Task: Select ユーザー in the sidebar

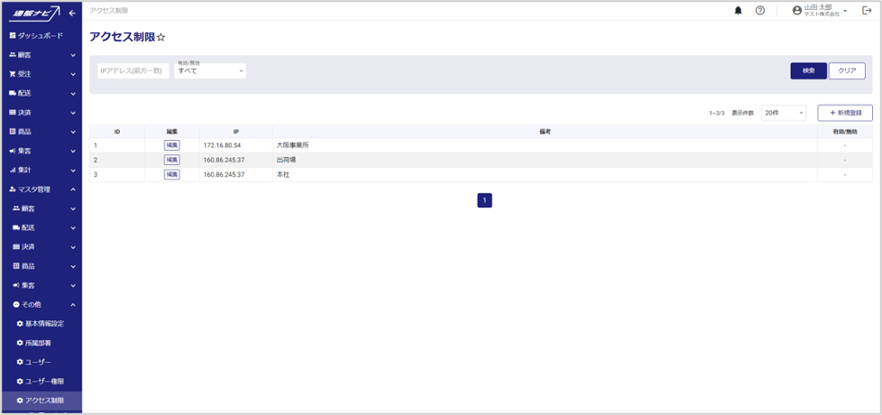Action: click(38, 362)
